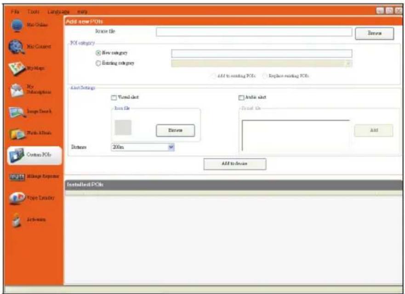Image resolution: width=405 pixels, height=294 pixels.
Task: Click Browse in the Icon file group
Action: tap(176, 130)
